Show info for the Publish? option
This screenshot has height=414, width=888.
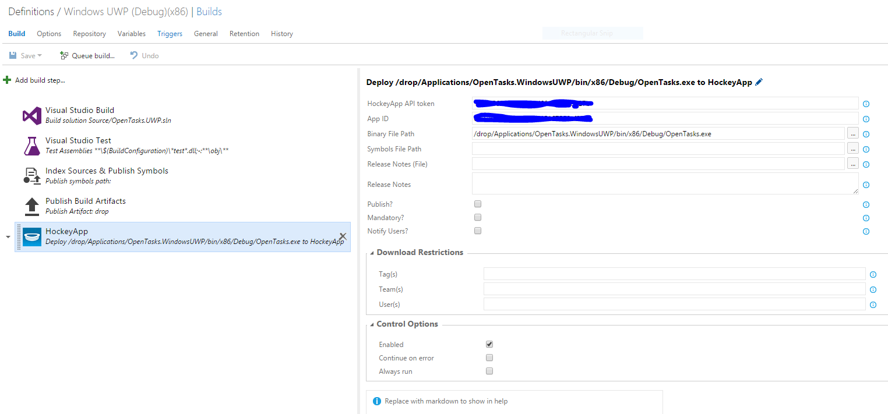(866, 205)
